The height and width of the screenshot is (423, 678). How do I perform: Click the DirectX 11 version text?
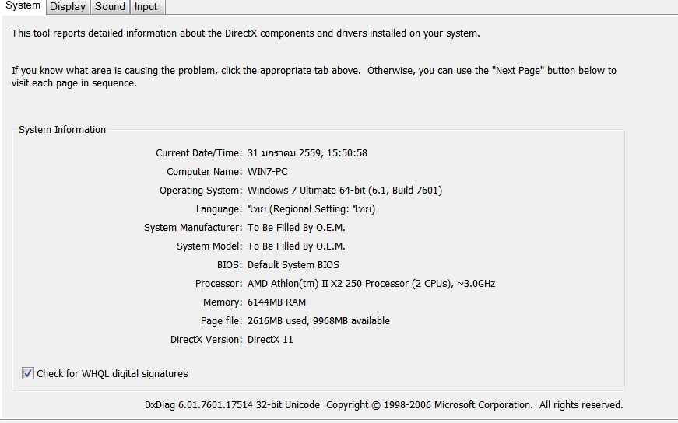click(270, 340)
